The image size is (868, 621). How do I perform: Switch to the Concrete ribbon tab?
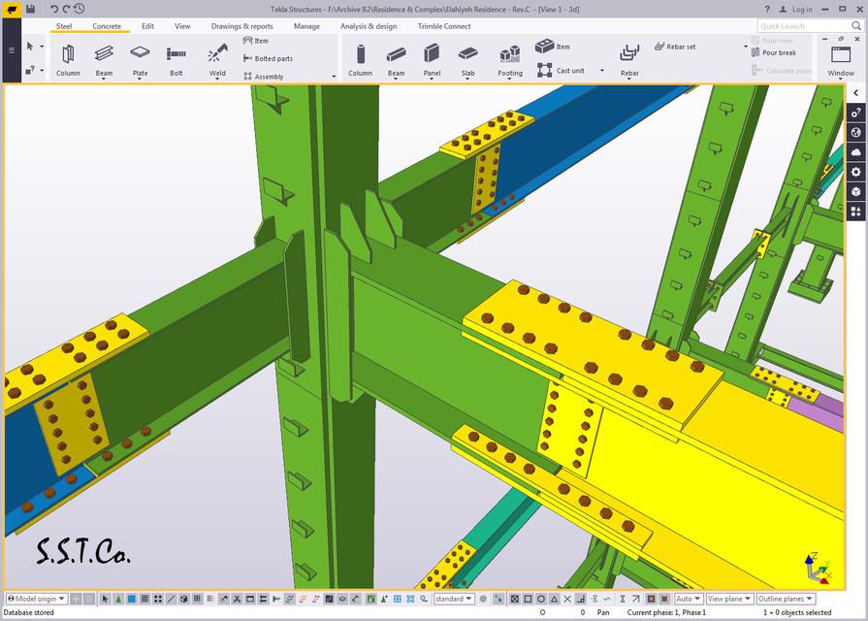(x=106, y=26)
